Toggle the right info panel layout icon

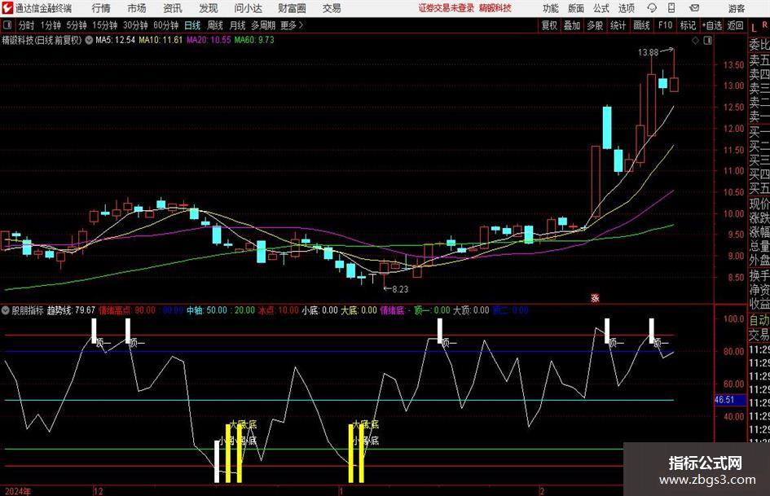coord(707,41)
